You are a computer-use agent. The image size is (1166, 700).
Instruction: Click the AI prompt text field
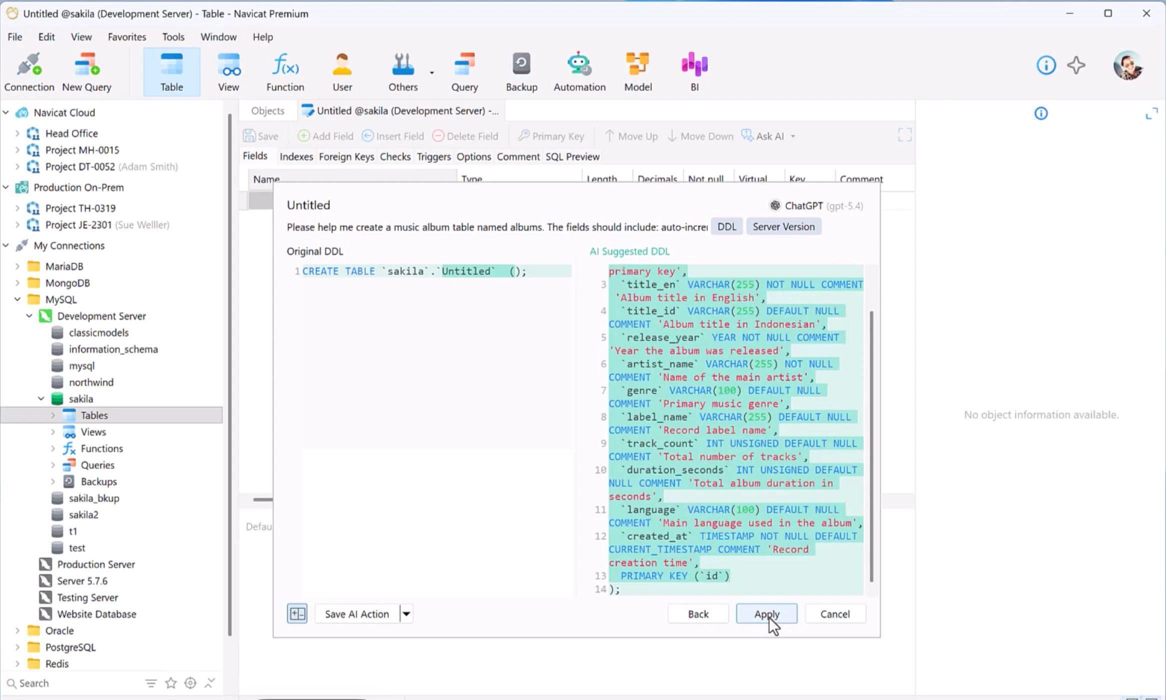pyautogui.click(x=497, y=227)
